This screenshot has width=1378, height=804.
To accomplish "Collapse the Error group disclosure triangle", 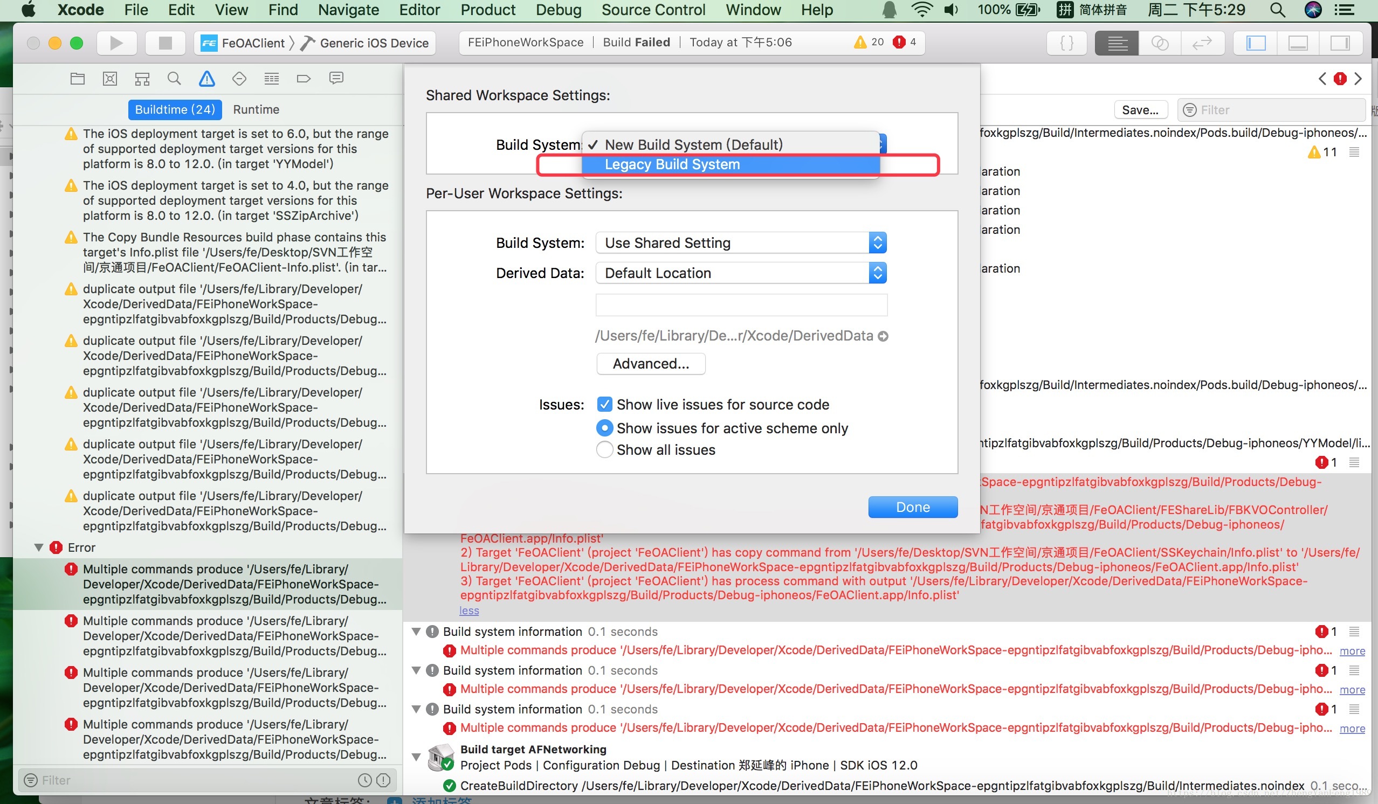I will (x=39, y=547).
